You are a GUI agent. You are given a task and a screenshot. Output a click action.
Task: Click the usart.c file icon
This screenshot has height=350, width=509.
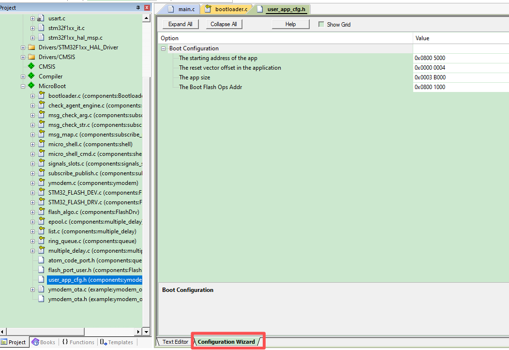coord(41,18)
